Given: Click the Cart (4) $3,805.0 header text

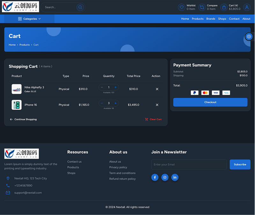Looking at the screenshot, I should tap(235, 7).
